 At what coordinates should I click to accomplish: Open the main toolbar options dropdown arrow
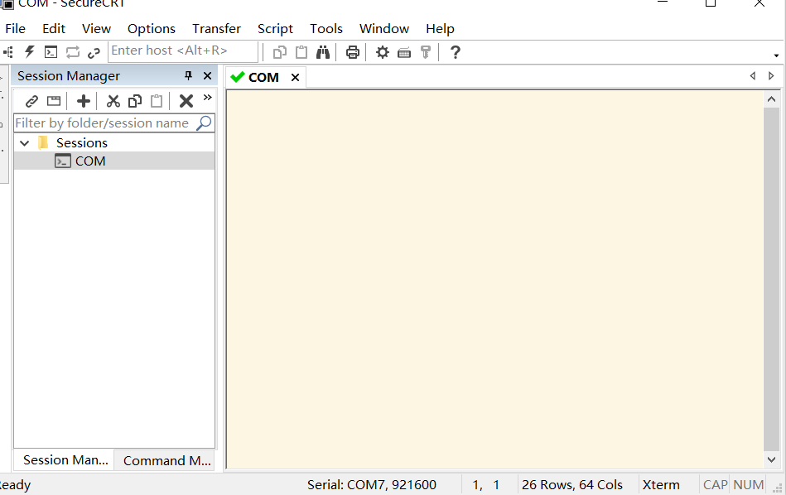coord(776,55)
